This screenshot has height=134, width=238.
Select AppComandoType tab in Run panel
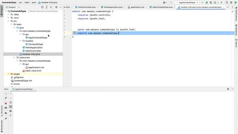click(24, 89)
